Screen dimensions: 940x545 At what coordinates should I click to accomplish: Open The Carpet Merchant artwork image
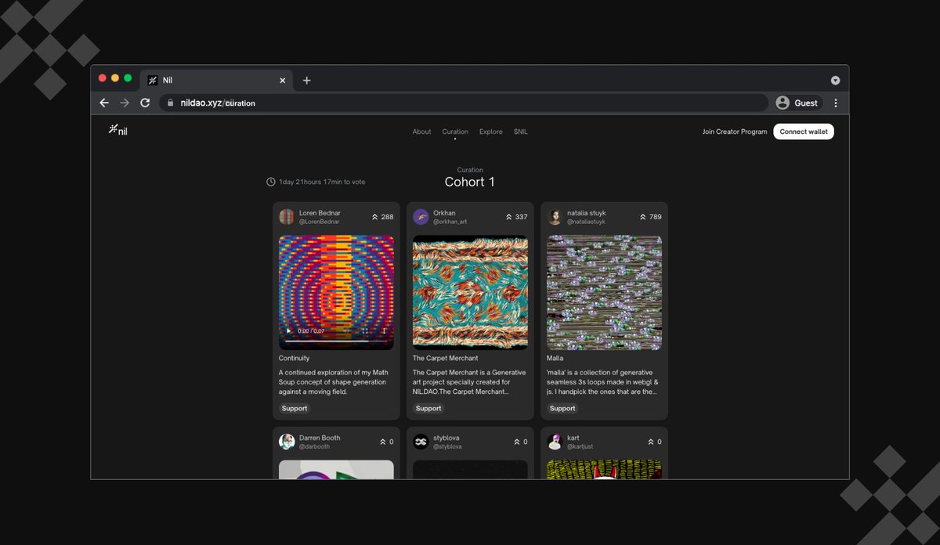(470, 292)
